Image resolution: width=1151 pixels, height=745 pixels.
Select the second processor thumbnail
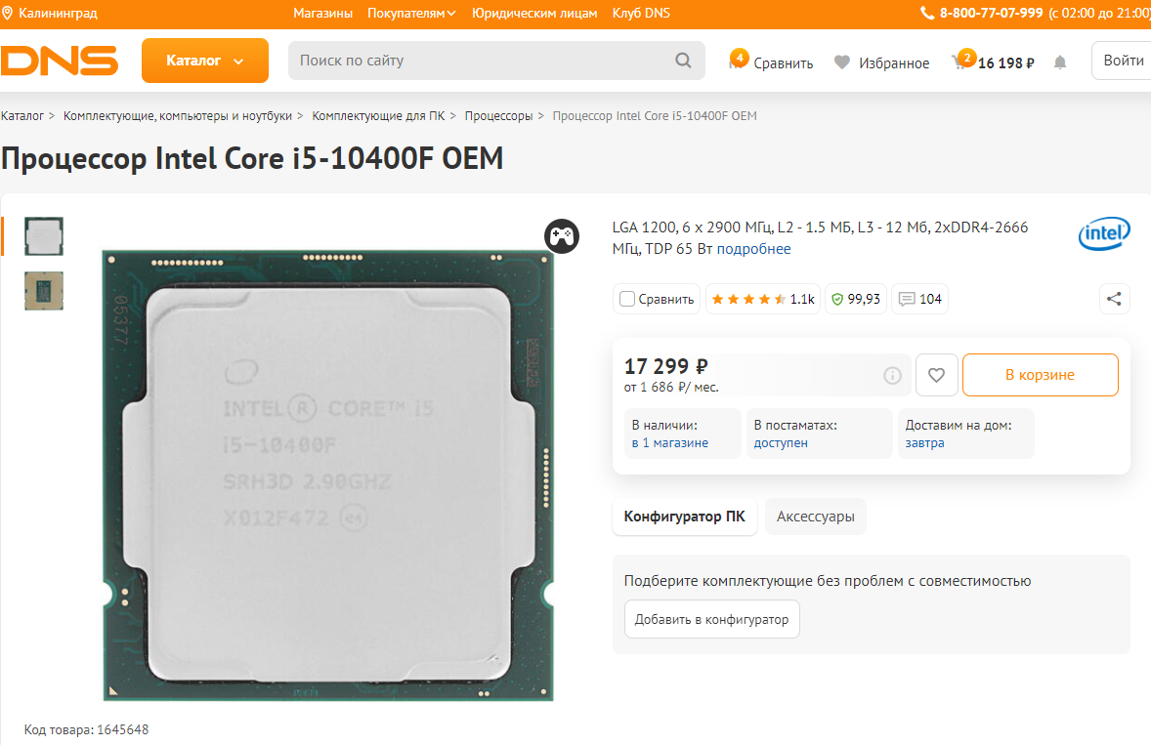[44, 291]
